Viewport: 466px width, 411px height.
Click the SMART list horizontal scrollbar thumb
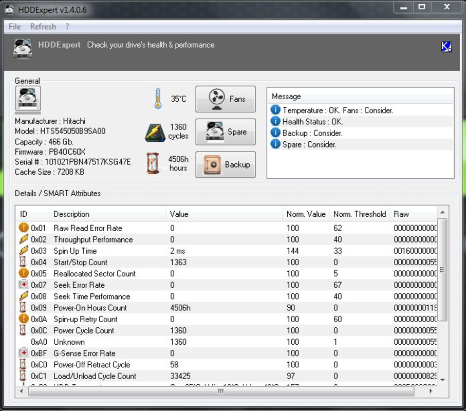click(221, 391)
